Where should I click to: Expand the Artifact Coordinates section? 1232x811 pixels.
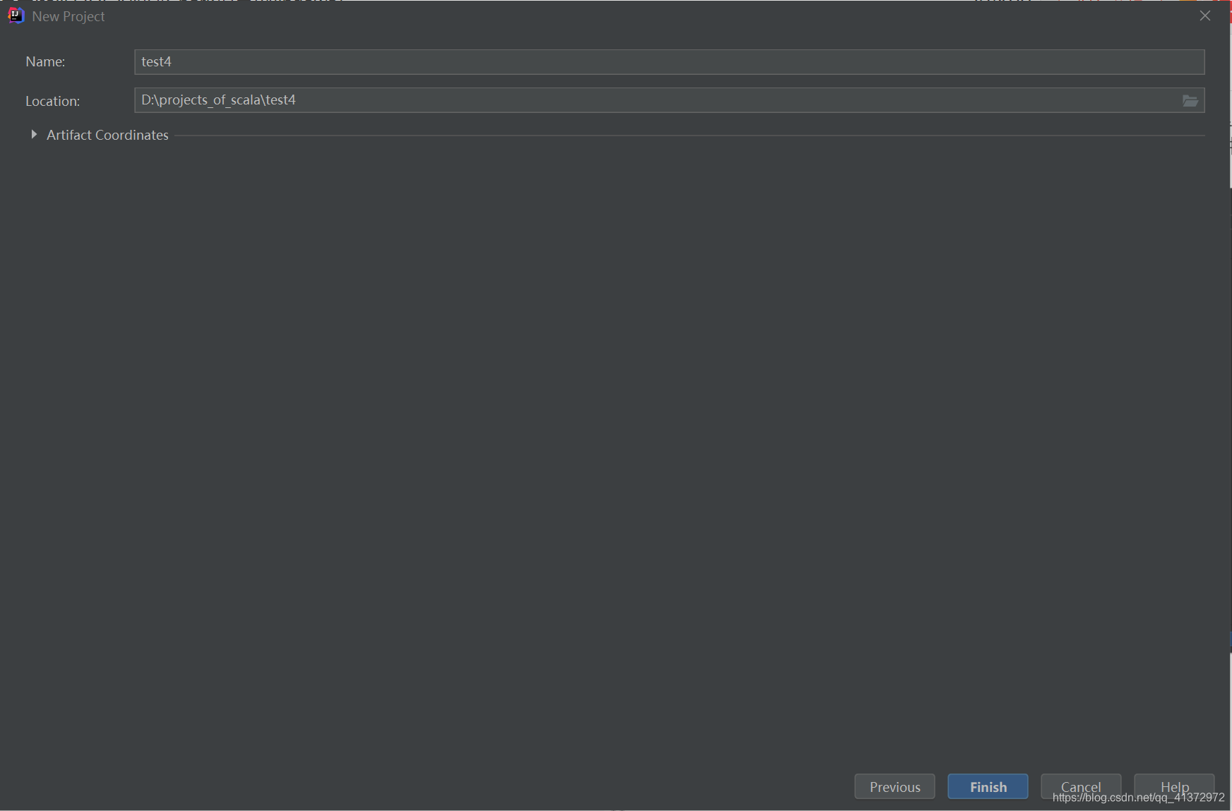[33, 134]
